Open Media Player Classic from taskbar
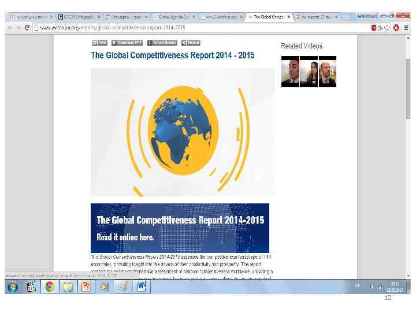Screen dimensions: 416x312 (31, 287)
